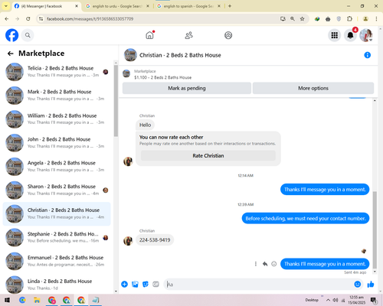Screen dimensions: 383x306
Task: Click the conversation list scrollbar
Action: [116, 101]
